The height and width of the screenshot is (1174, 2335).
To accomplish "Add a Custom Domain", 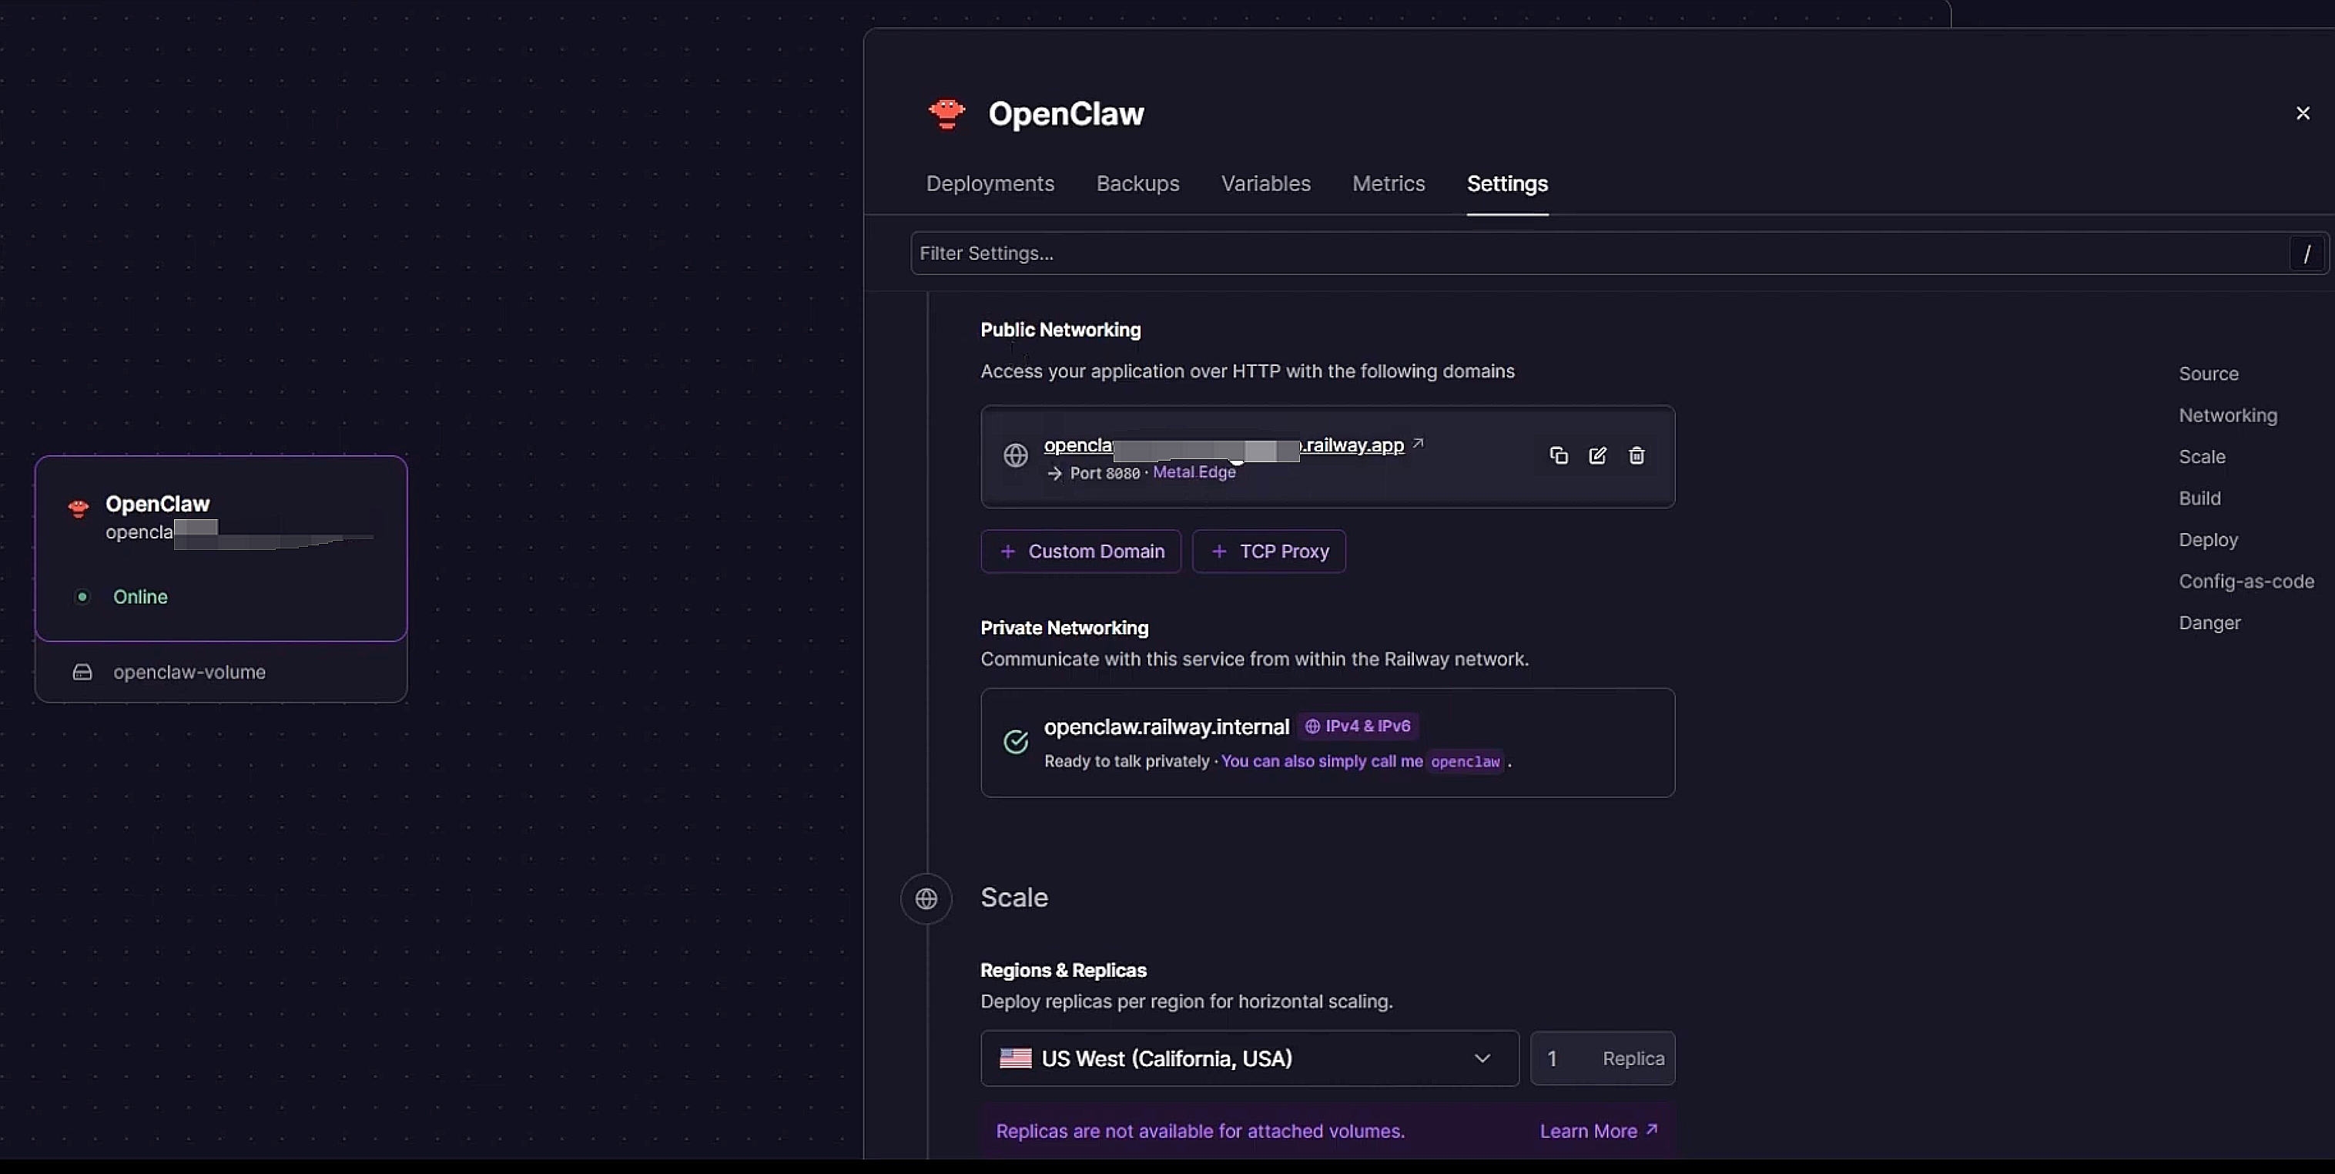I will point(1080,552).
